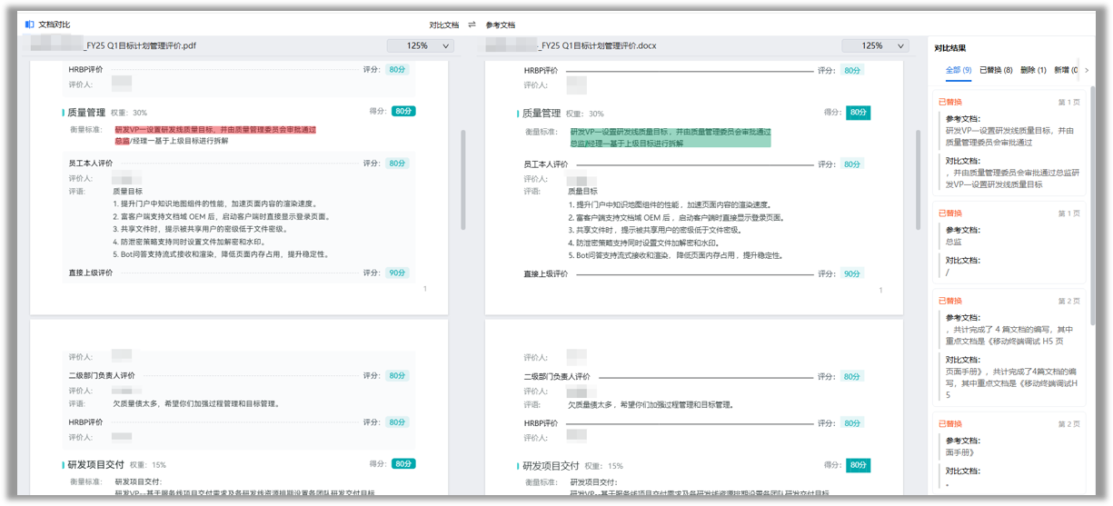Click the 参考文档 label in header
This screenshot has width=1113, height=506.
500,25
